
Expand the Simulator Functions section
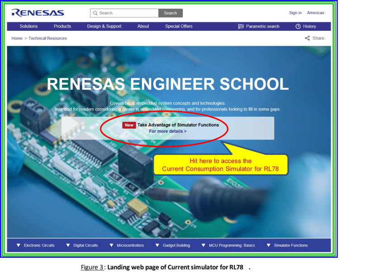point(287,245)
